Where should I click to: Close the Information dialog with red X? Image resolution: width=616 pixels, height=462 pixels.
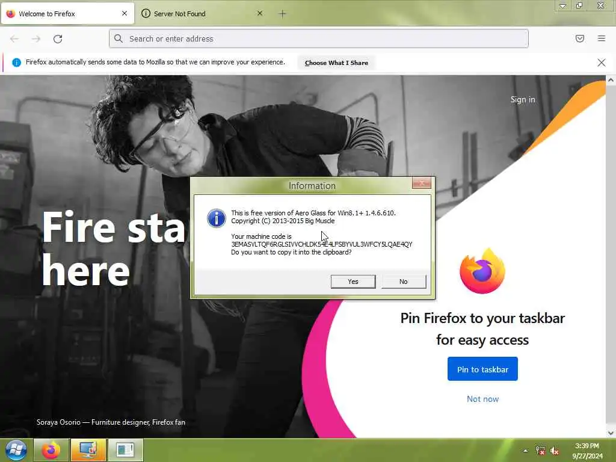[x=422, y=183]
